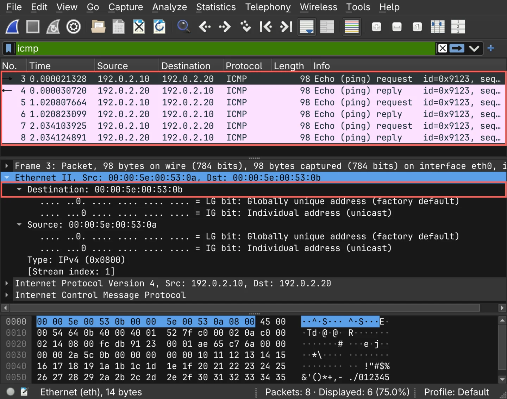Reload this capture file
Viewport: 507px width, 399px height.
click(x=159, y=27)
